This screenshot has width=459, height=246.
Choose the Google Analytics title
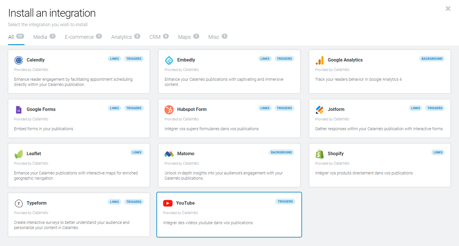click(x=345, y=60)
